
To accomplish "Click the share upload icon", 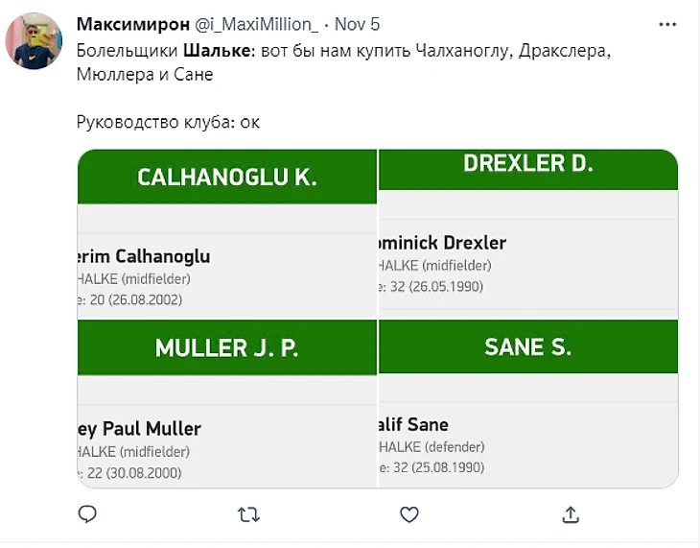I will (x=570, y=515).
